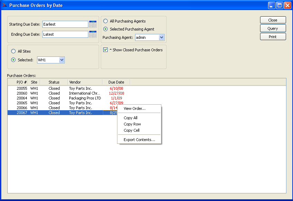Screen dimensions: 293x201
Task: Choose Copy Cell from context menu
Action: tap(139, 130)
